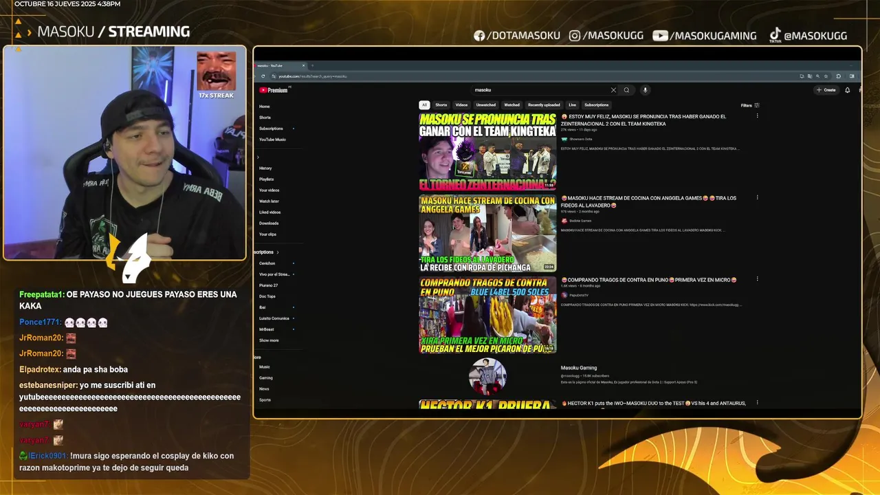
Task: Close the 'masoku - YouTube' browser tab
Action: (304, 65)
